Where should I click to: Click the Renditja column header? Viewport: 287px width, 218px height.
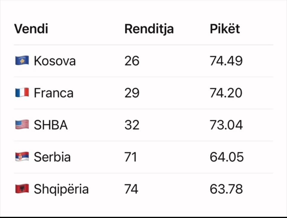coord(149,29)
